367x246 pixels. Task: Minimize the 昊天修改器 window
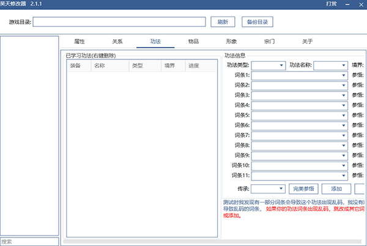(x=349, y=5)
